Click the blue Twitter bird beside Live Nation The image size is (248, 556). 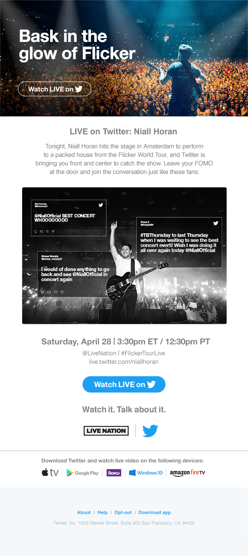coord(150,431)
